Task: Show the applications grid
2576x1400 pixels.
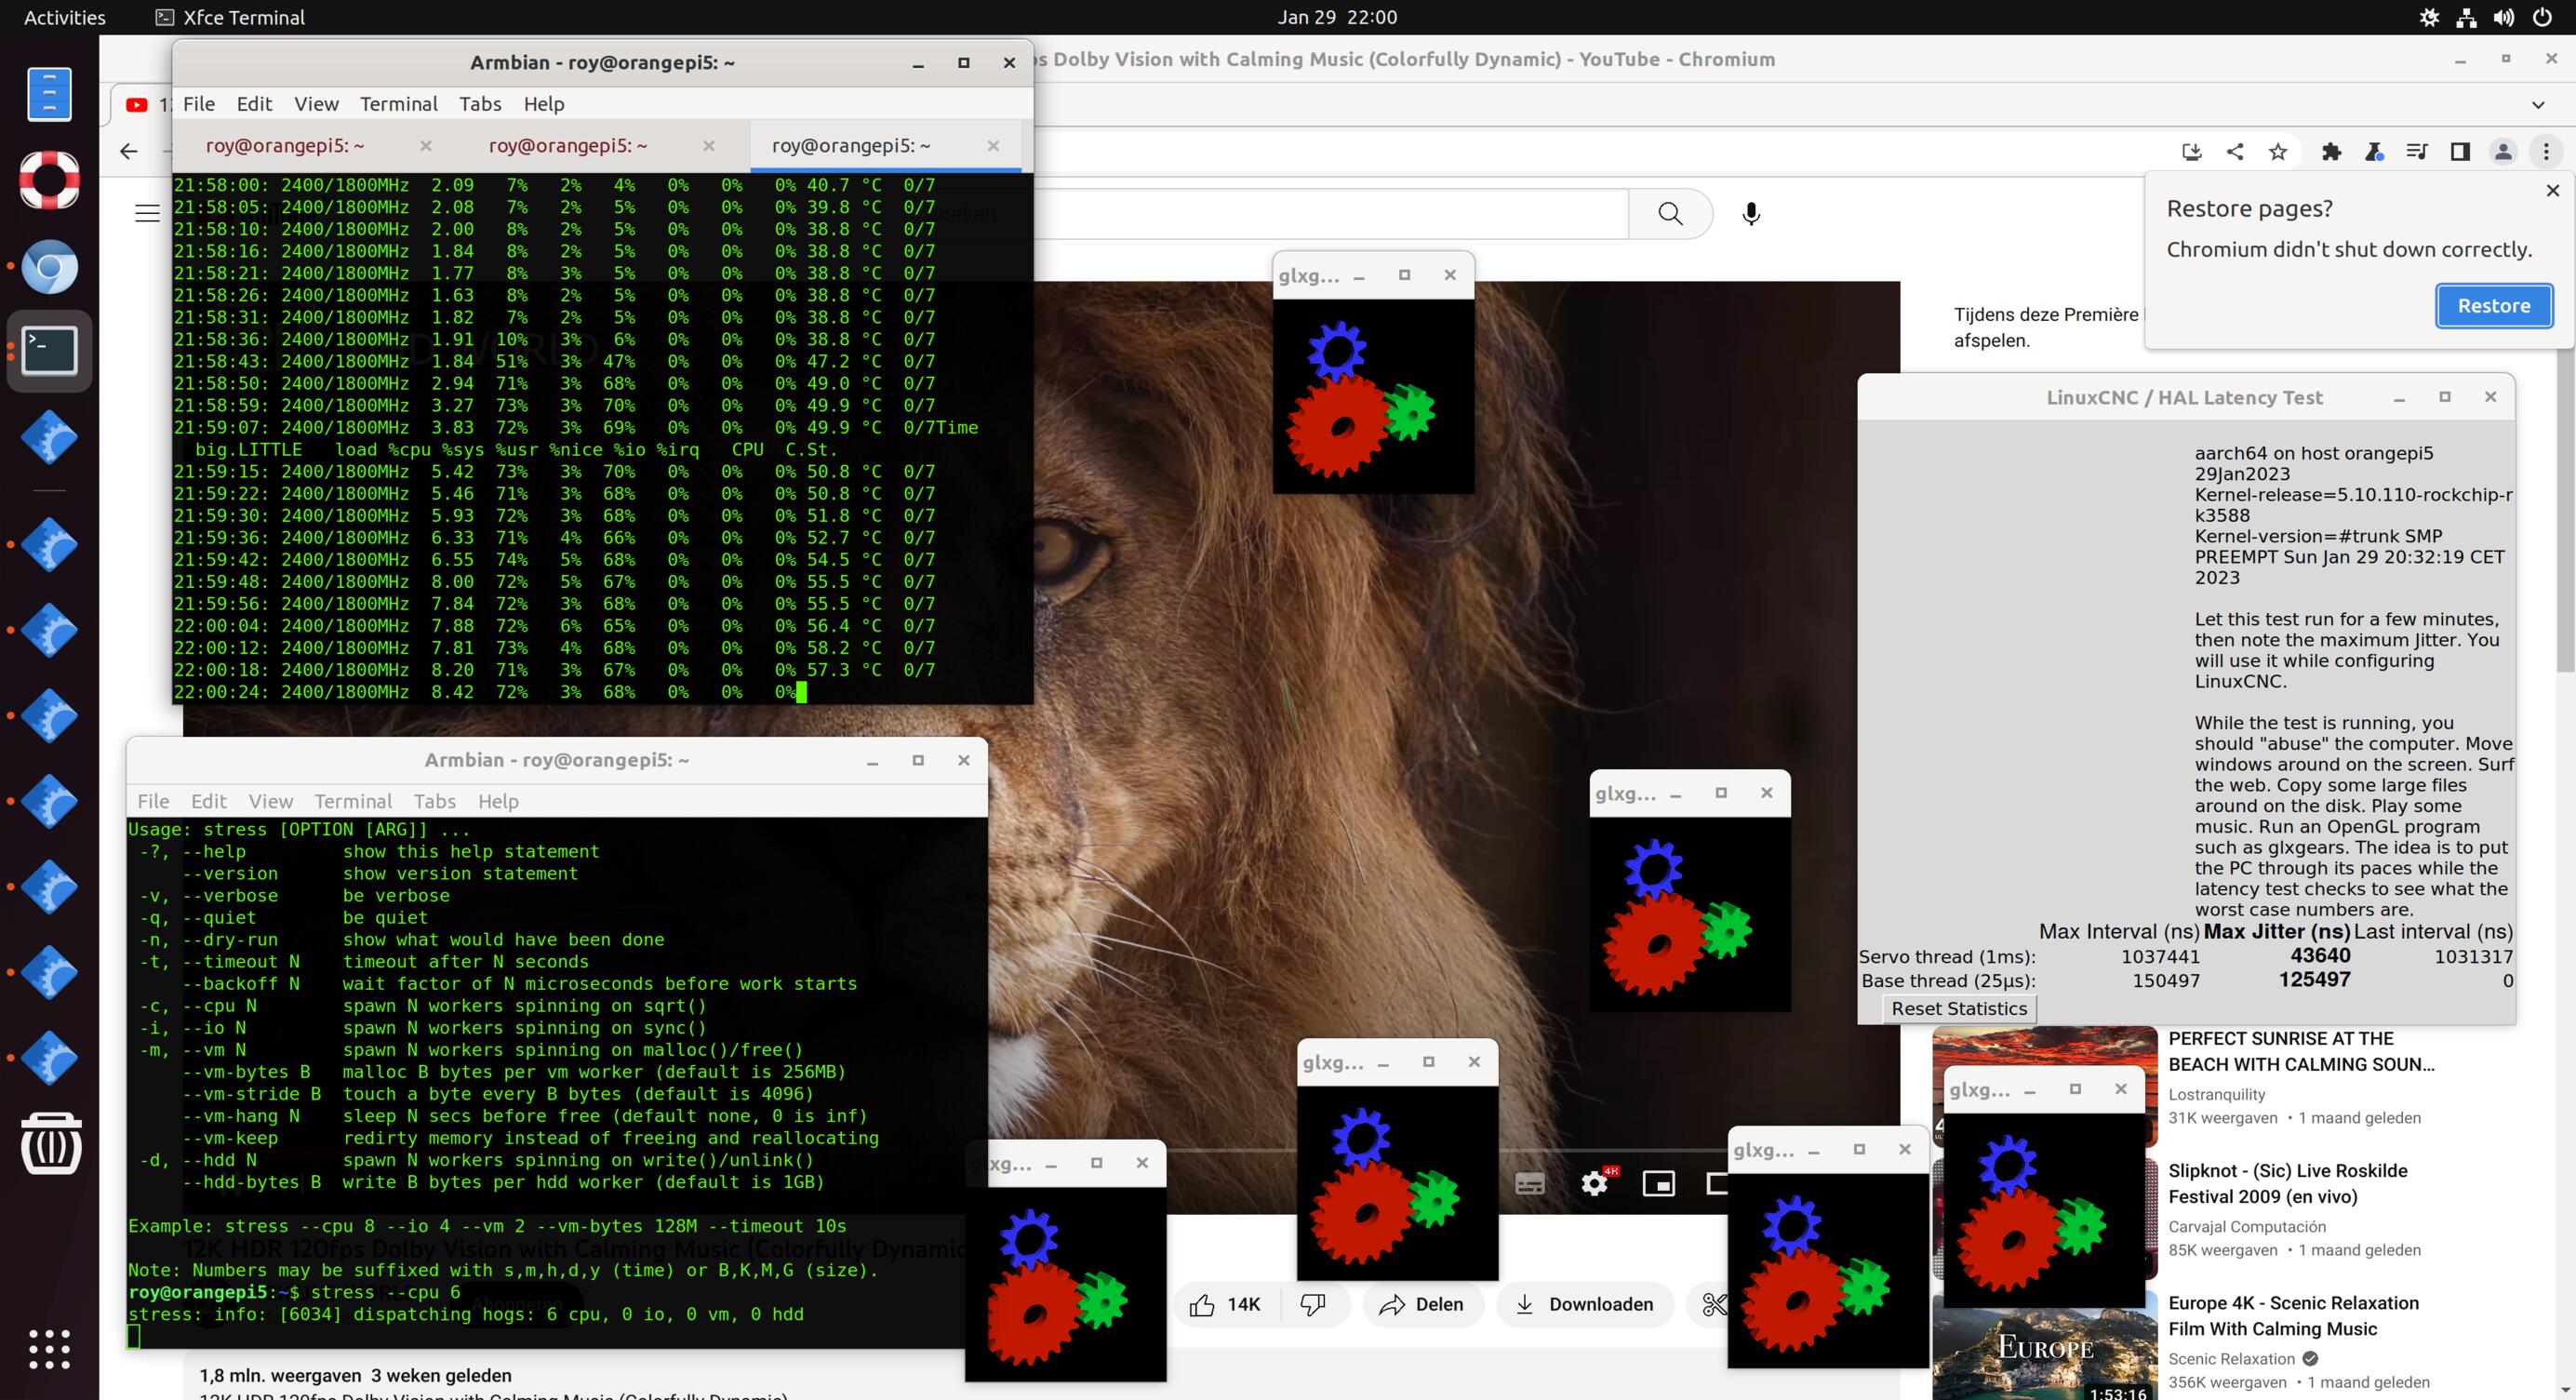Action: click(x=49, y=1349)
